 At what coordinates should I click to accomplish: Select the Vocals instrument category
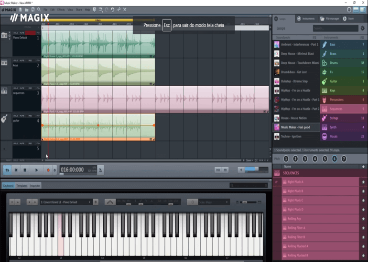343,136
